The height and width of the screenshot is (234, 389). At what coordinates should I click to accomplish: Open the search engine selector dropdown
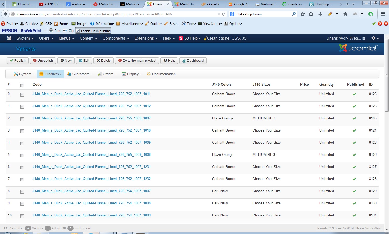tap(233, 14)
